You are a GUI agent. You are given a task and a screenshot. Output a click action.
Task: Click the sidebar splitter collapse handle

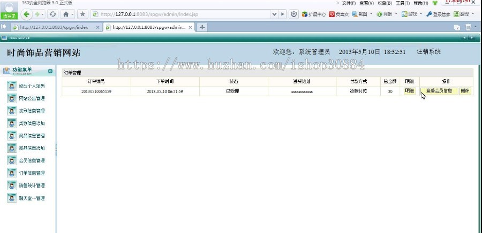56,150
